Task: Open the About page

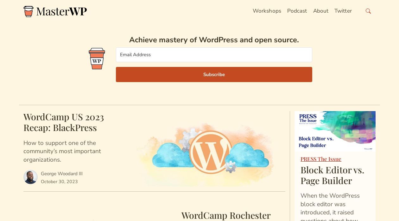Action: [321, 11]
